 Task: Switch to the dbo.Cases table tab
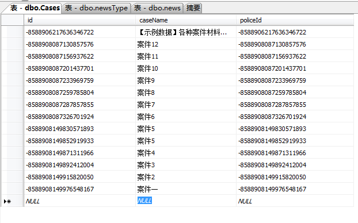(35, 8)
